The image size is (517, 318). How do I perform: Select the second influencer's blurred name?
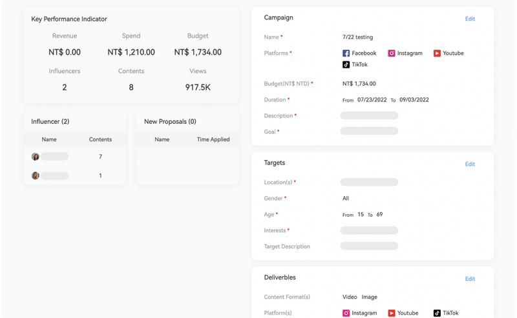[55, 176]
